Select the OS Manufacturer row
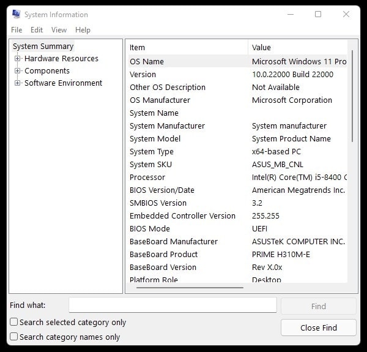This screenshot has width=367, height=352. pos(237,100)
